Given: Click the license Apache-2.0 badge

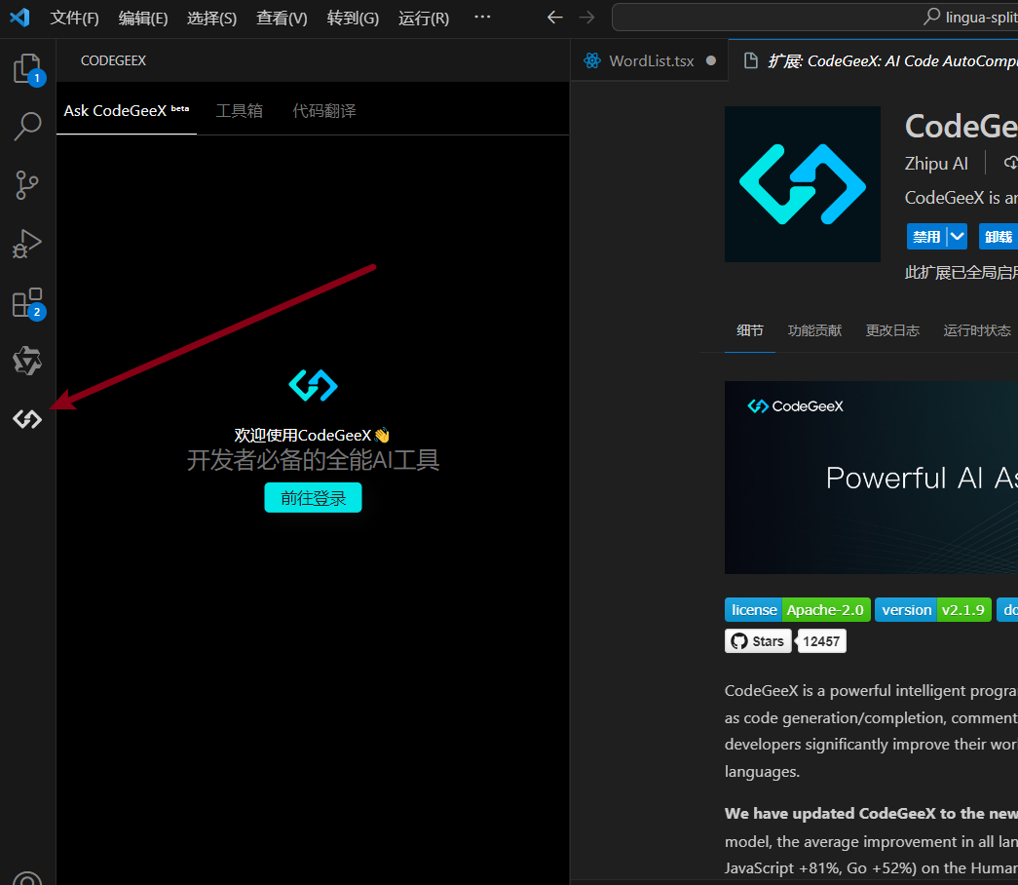Looking at the screenshot, I should 797,610.
